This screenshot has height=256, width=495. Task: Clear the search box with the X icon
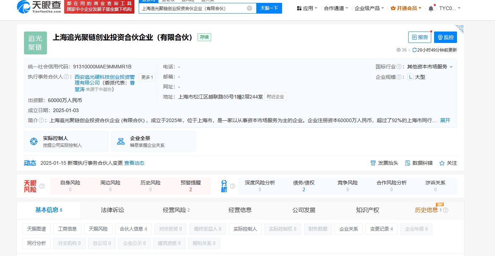click(x=249, y=8)
